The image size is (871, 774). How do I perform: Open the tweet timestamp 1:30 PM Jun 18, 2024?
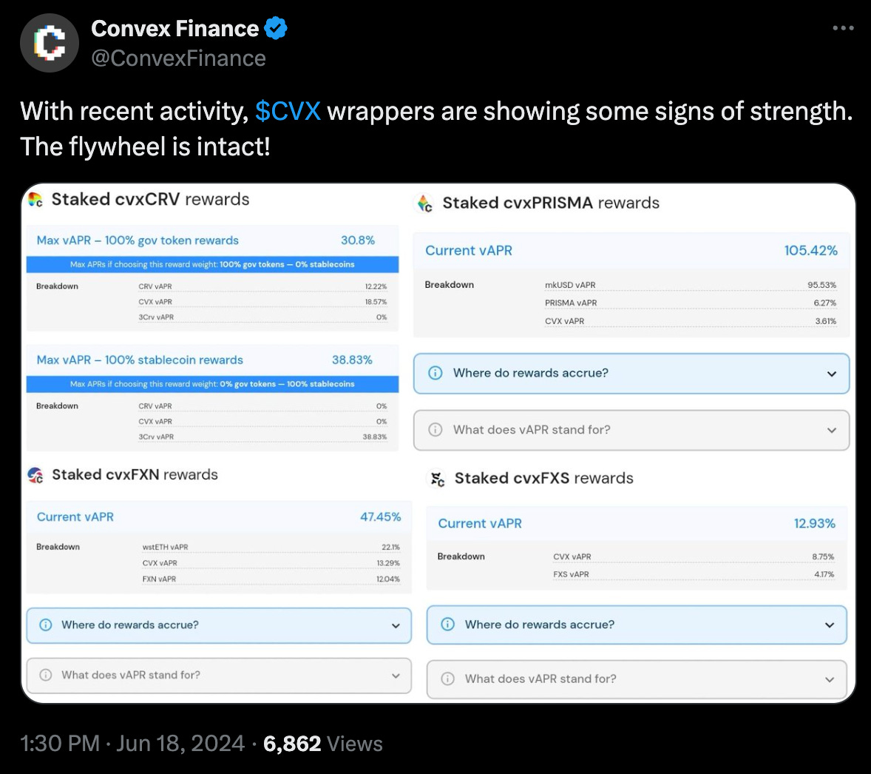point(132,744)
